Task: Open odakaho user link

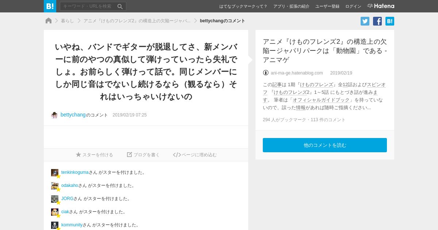Action: tap(70, 185)
